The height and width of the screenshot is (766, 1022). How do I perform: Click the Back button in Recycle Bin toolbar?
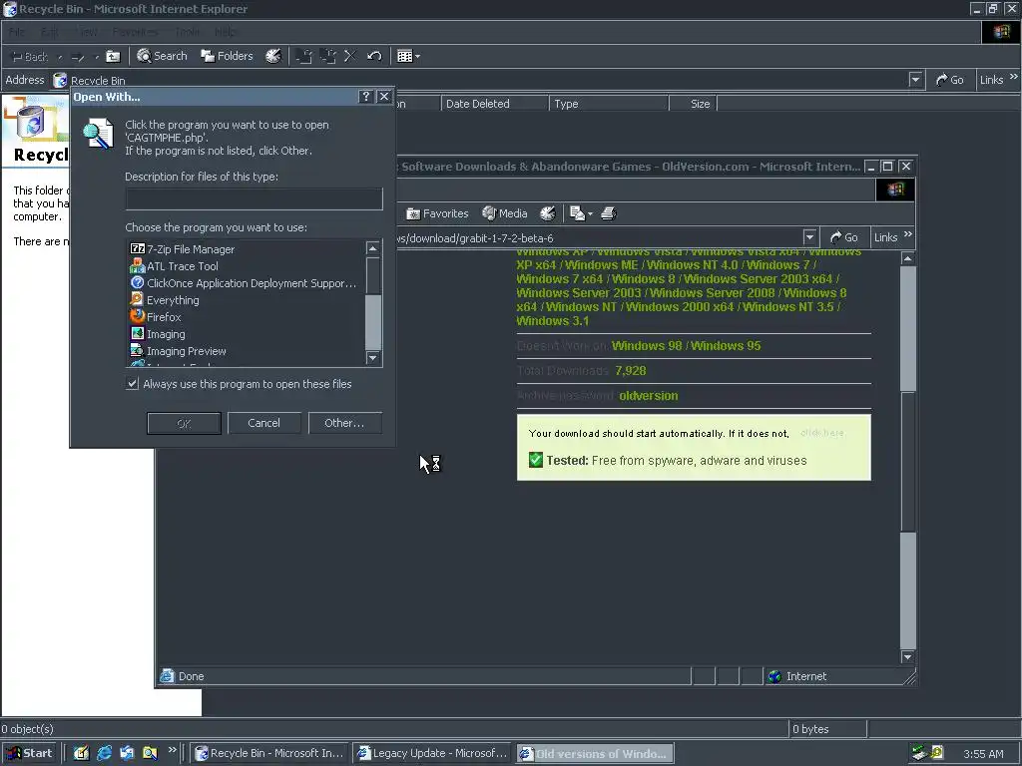[30, 57]
